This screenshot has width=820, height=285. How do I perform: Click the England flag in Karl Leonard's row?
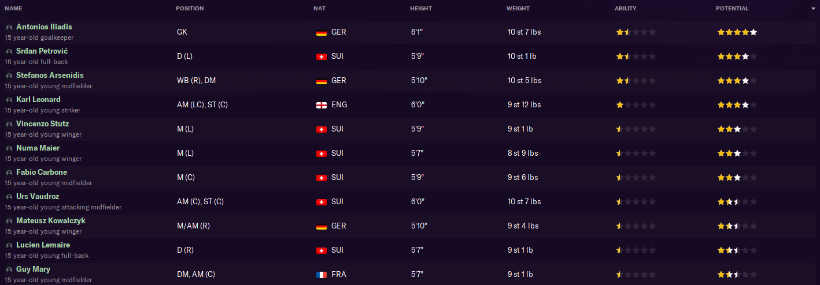pyautogui.click(x=322, y=105)
